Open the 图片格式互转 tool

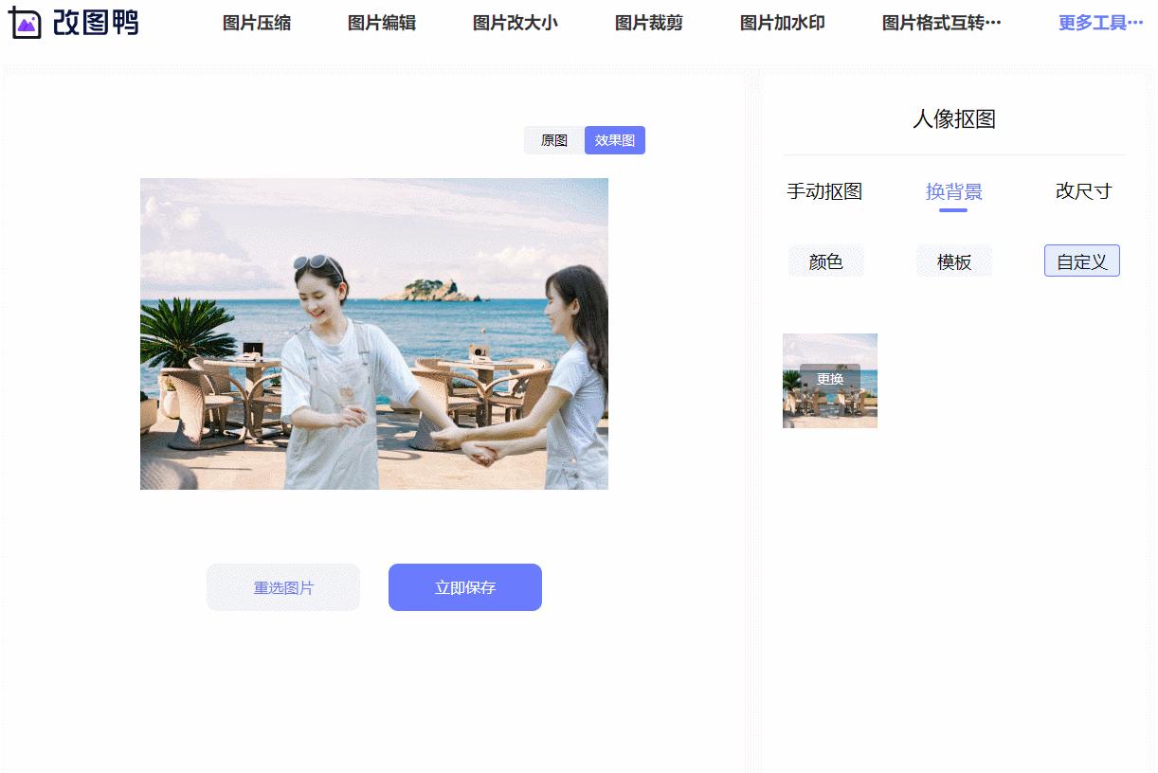tap(939, 23)
